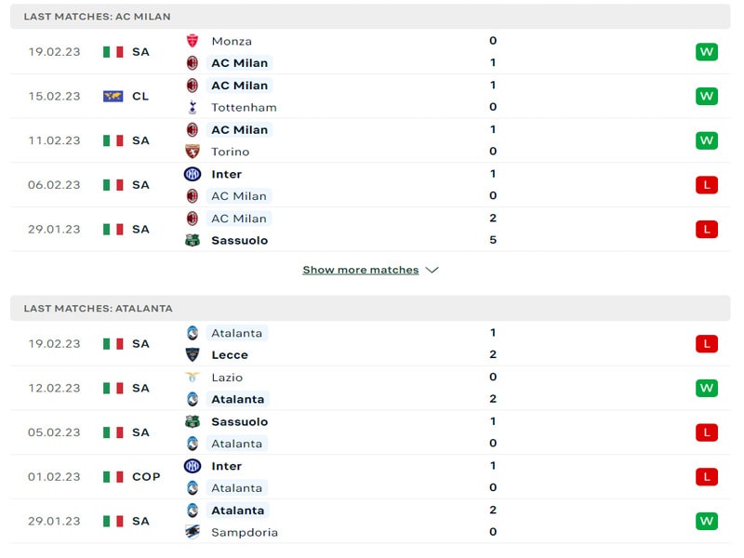This screenshot has width=744, height=558.
Task: Click the Lecce club crest icon
Action: click(x=193, y=354)
